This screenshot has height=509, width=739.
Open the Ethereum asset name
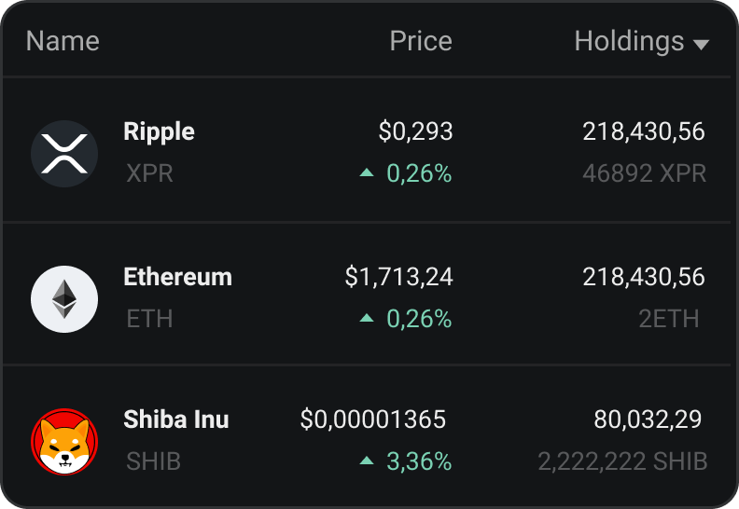(177, 277)
